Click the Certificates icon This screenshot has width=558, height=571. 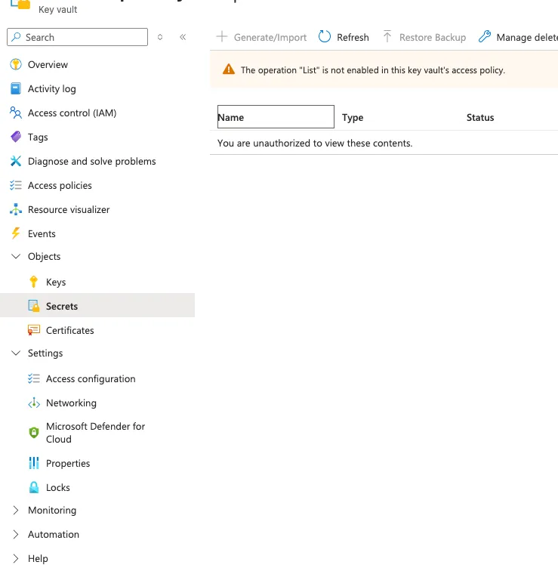[x=34, y=330]
